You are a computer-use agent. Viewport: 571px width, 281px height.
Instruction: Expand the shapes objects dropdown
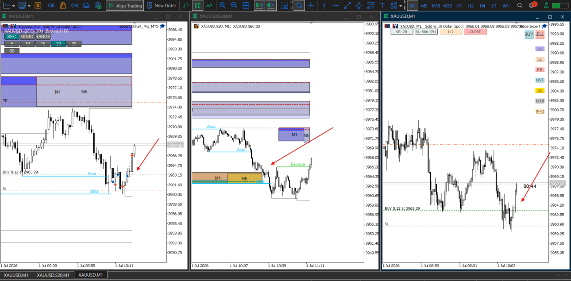point(401,6)
